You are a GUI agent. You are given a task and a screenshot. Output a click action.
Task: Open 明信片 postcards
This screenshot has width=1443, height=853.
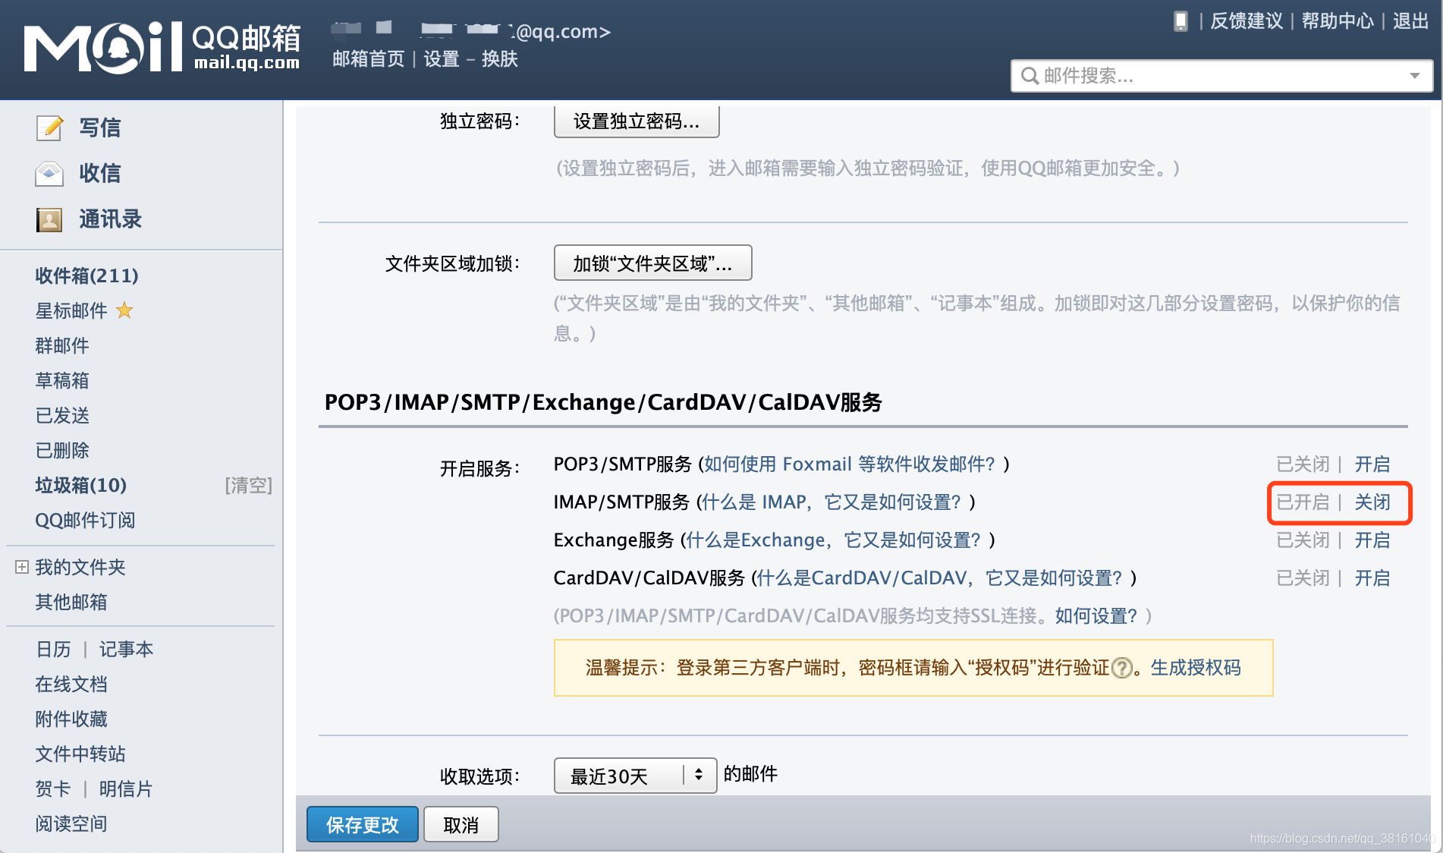[x=126, y=788]
